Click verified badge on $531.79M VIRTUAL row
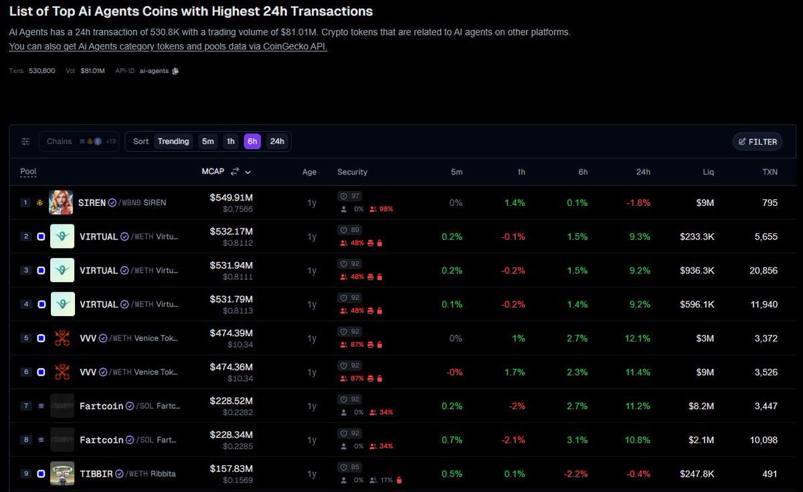This screenshot has width=803, height=492. pyautogui.click(x=124, y=304)
